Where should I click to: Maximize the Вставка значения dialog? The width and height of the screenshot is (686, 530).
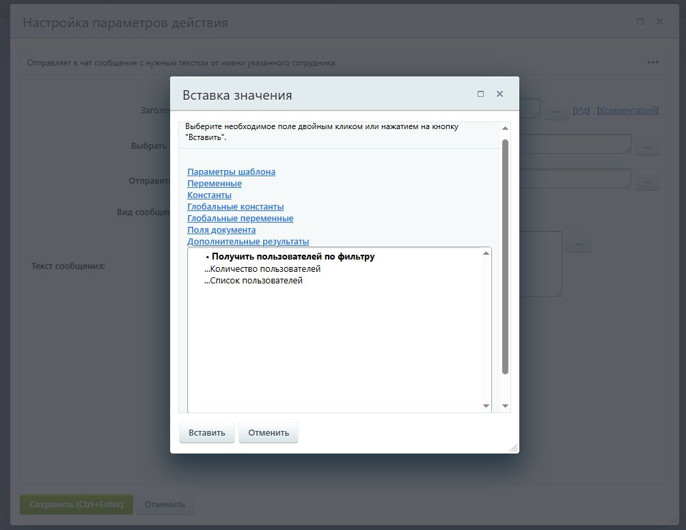[x=481, y=94]
